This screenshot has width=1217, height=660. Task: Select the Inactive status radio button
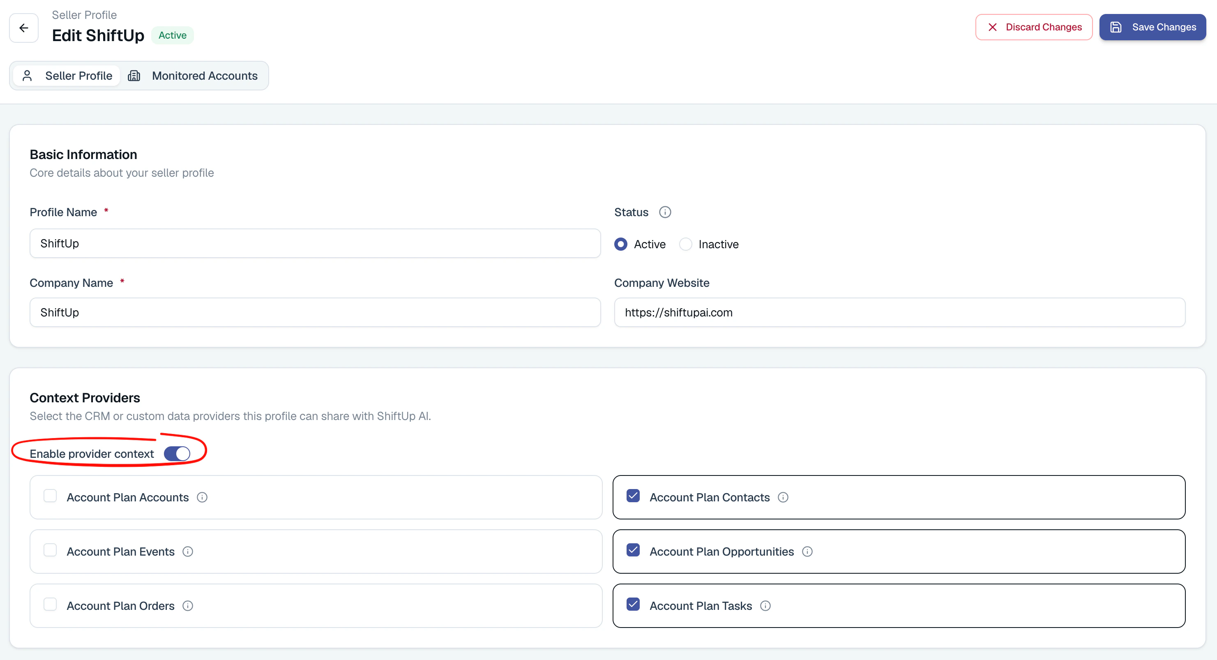point(685,244)
